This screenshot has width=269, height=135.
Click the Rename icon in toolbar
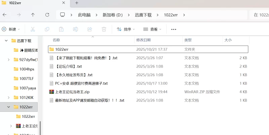[x=75, y=29]
